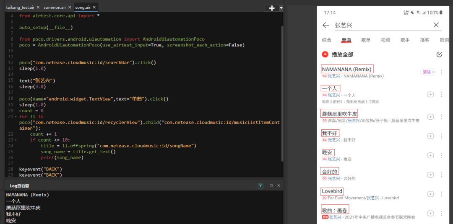453x224 pixels.
Task: Tap the back arrow in phone search bar
Action: pos(326,25)
